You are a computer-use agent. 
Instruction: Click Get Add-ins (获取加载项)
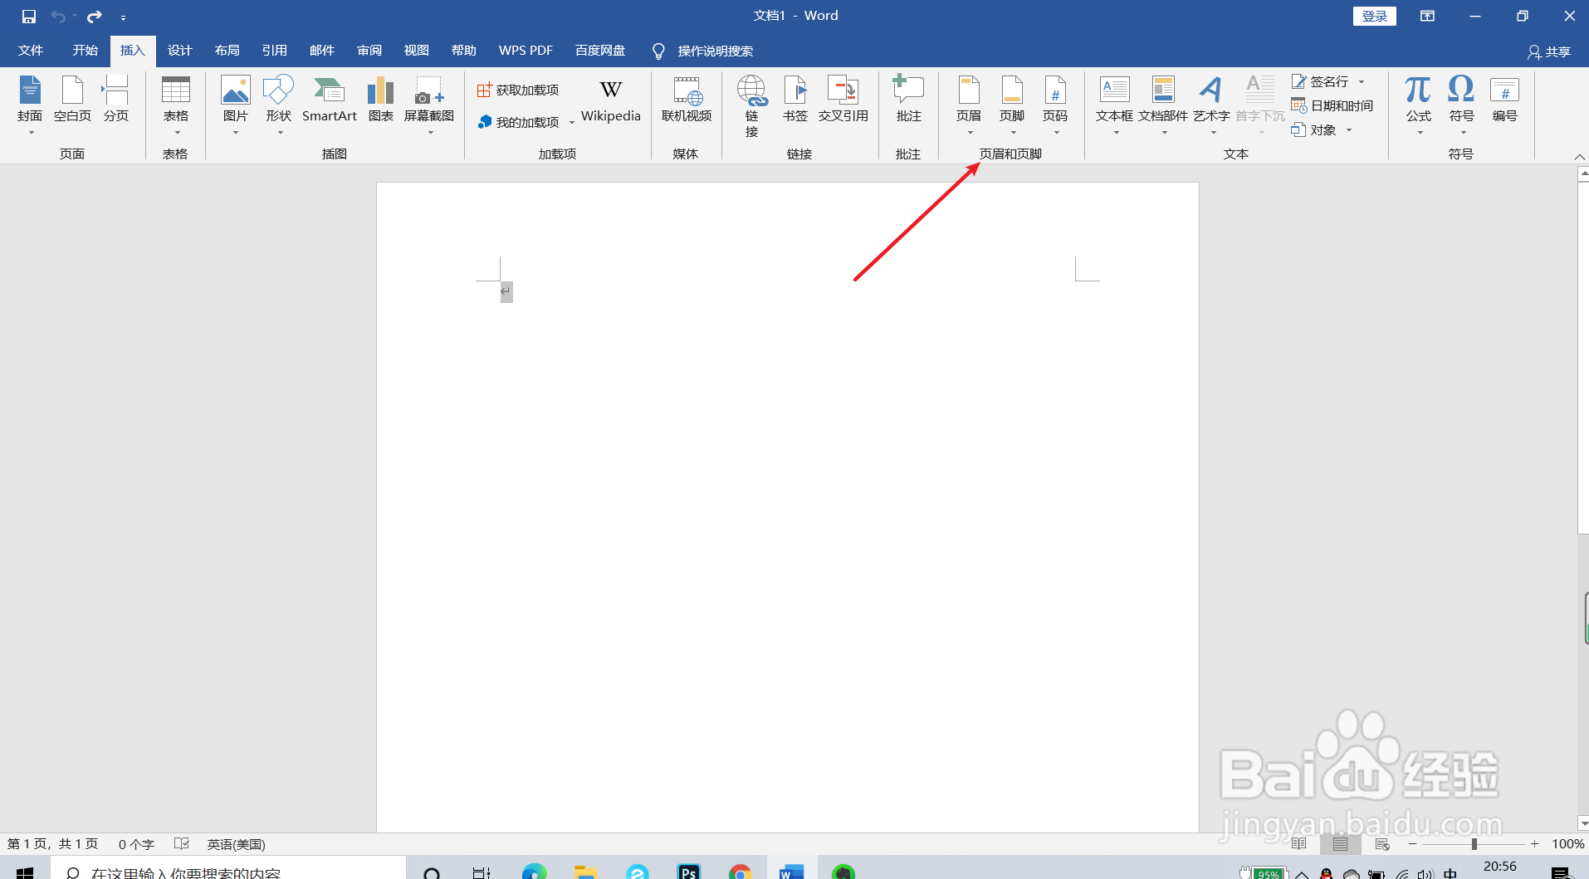(519, 90)
